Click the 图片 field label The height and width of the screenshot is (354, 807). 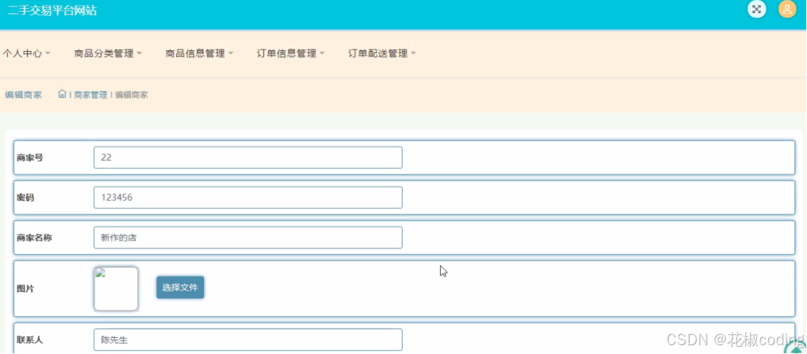[x=25, y=288]
